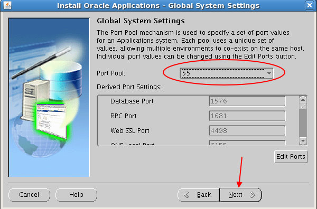The height and width of the screenshot is (209, 317).
Task: Click the RPC Port field 1681
Action: [247, 116]
